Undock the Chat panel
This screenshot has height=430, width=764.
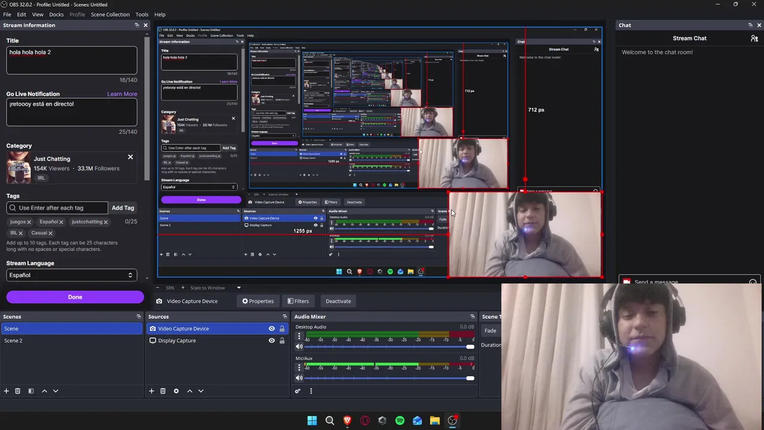pos(750,25)
